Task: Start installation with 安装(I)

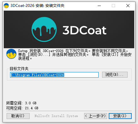Action: [x=120, y=116]
